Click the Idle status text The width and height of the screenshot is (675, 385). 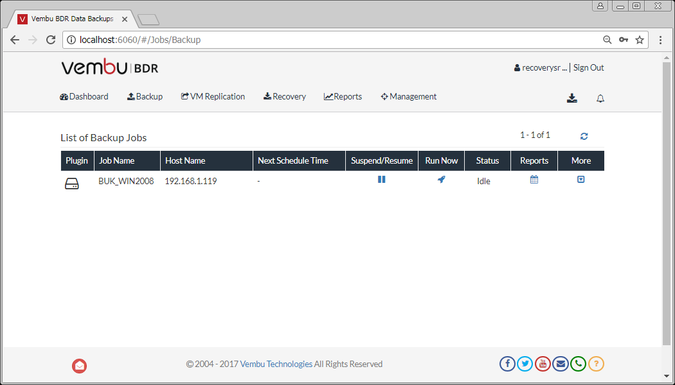(x=483, y=182)
